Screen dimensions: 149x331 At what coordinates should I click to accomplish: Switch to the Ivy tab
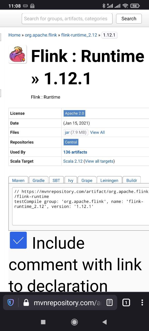71,180
